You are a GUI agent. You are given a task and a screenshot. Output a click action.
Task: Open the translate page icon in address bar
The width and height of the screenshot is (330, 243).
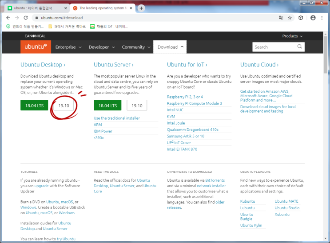pos(281,18)
